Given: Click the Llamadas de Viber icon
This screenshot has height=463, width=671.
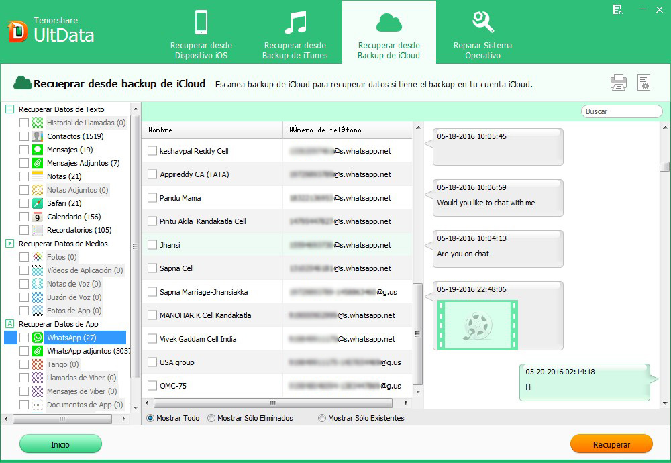Looking at the screenshot, I should (38, 378).
